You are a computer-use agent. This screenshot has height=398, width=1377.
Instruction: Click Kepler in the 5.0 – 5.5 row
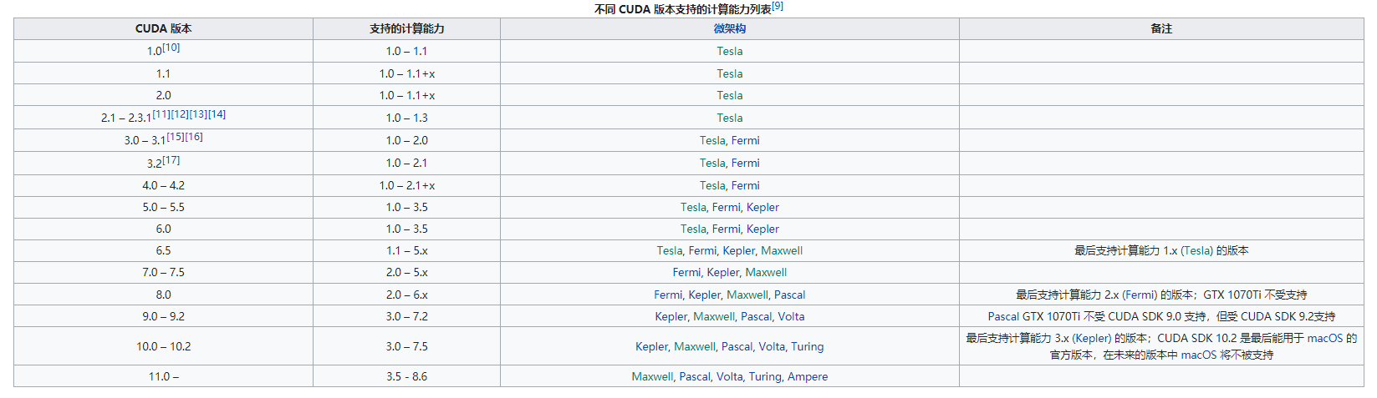pos(762,207)
